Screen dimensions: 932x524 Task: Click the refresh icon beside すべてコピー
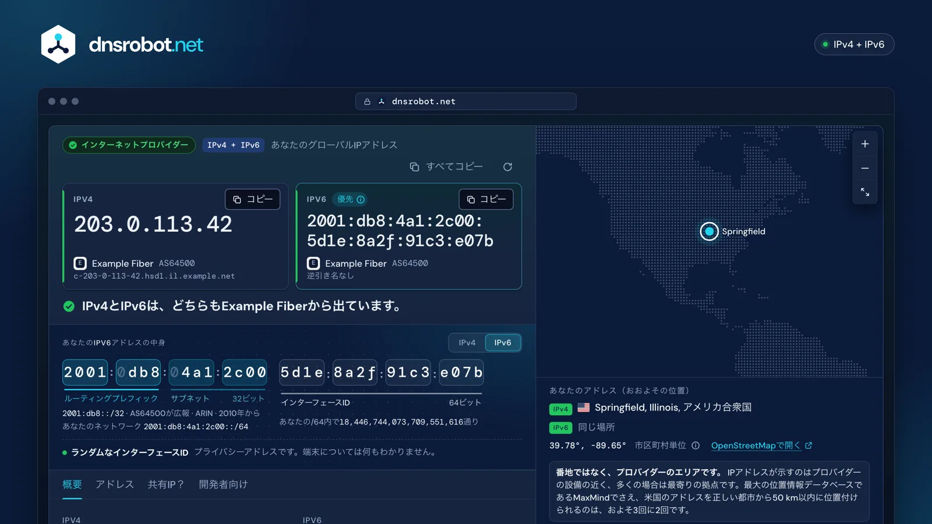click(507, 167)
